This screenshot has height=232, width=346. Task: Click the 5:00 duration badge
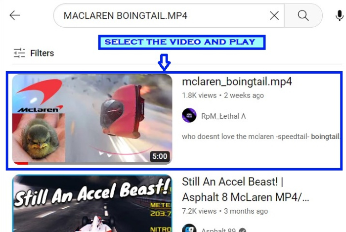pyautogui.click(x=160, y=156)
